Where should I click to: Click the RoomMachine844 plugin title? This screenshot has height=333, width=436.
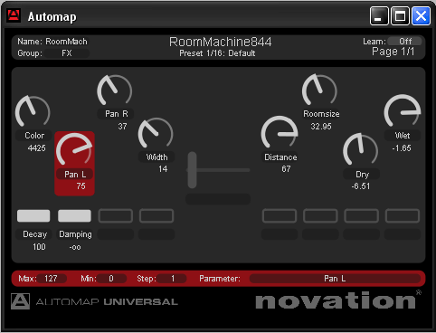[x=221, y=42]
